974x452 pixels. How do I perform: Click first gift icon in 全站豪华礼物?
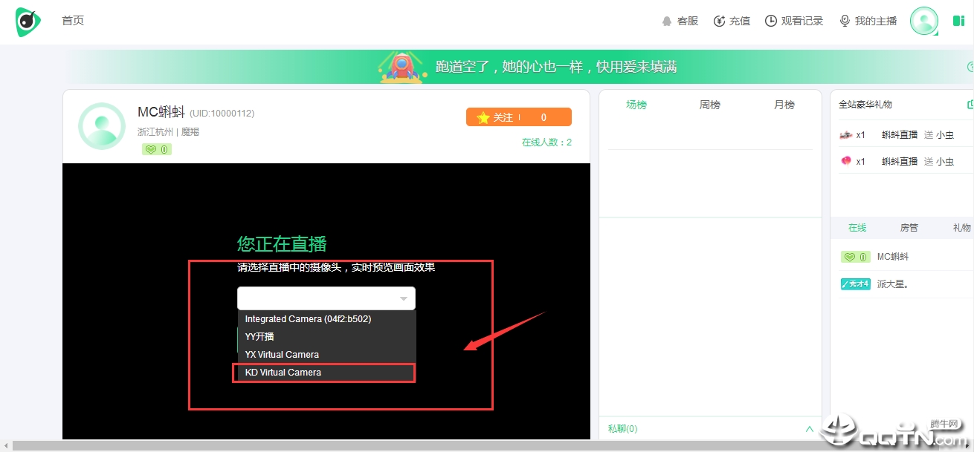[845, 135]
